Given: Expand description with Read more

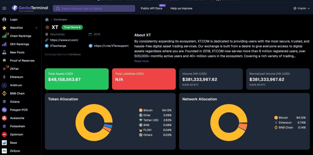Looking at the screenshot, I should coord(141,61).
